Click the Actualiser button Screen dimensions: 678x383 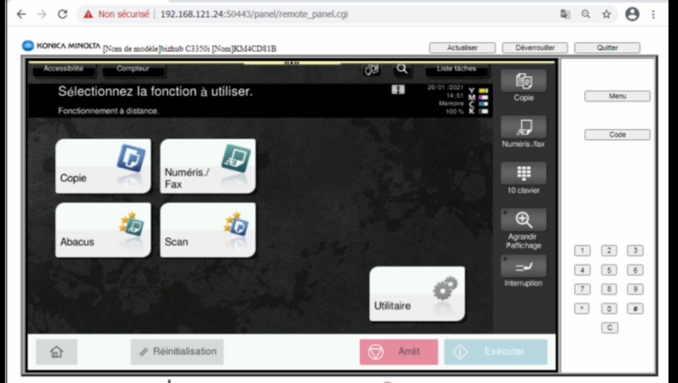click(x=462, y=48)
